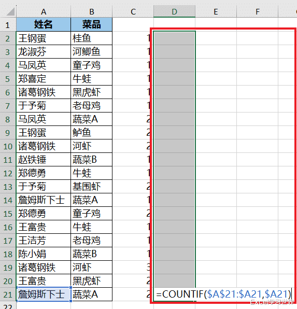This screenshot has width=297, height=309.
Task: Click the Select All corner triangle
Action: click(x=10, y=11)
